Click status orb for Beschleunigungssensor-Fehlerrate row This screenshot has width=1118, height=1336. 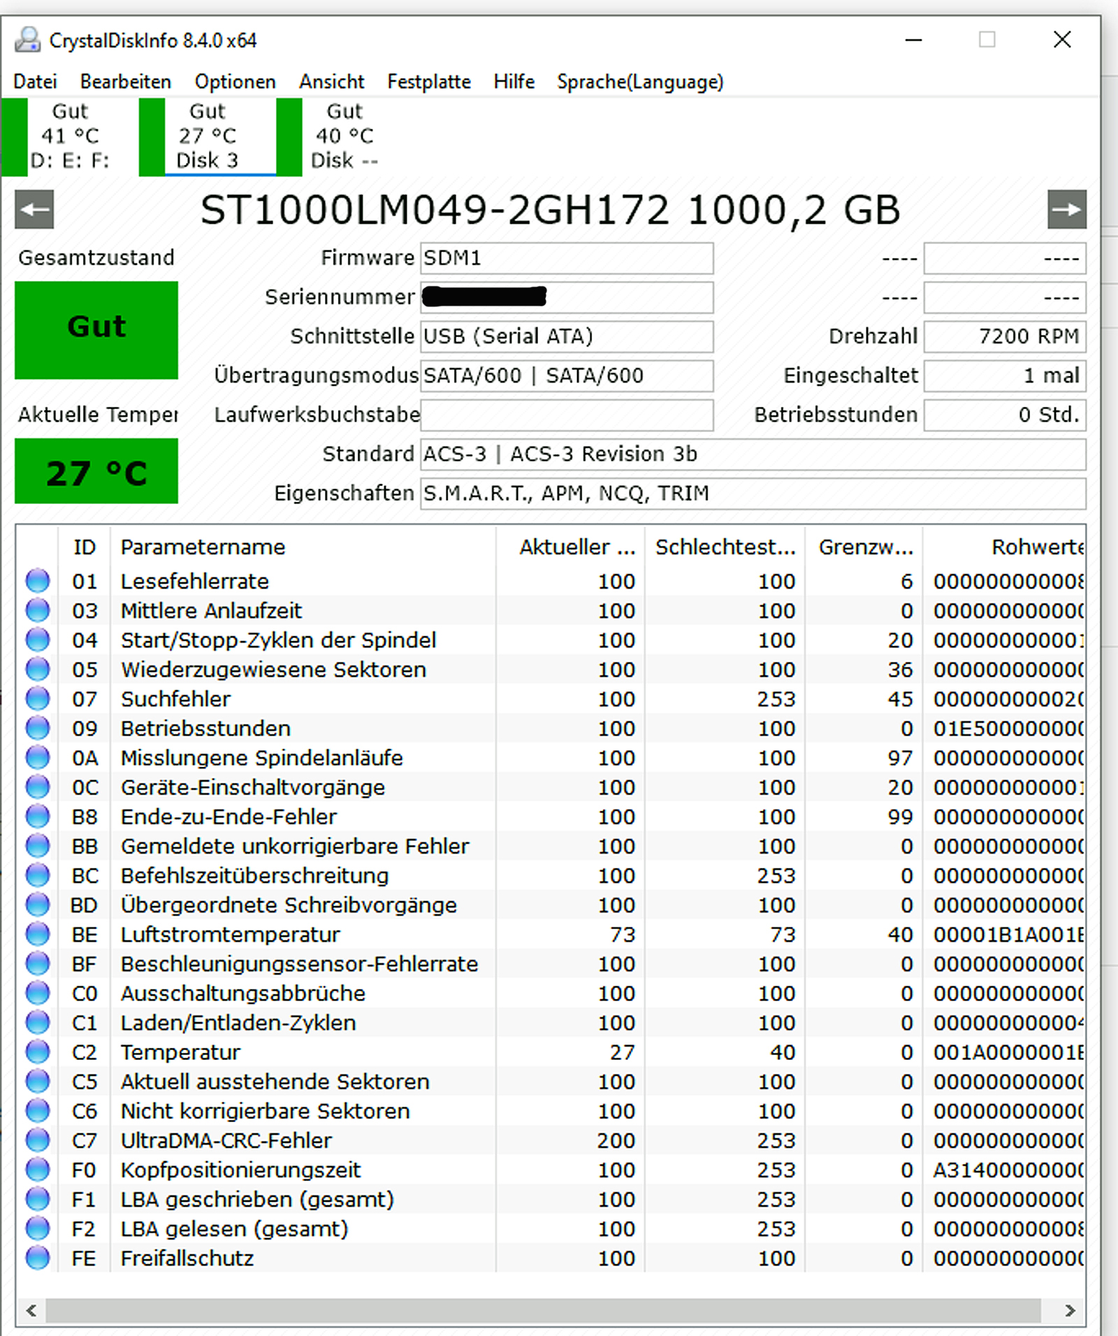pyautogui.click(x=38, y=963)
